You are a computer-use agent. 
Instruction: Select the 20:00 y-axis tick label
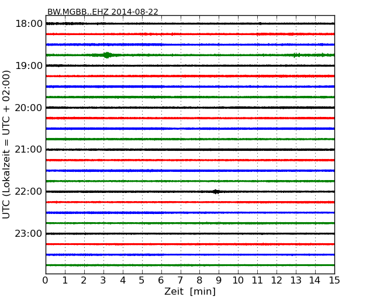(x=29, y=108)
